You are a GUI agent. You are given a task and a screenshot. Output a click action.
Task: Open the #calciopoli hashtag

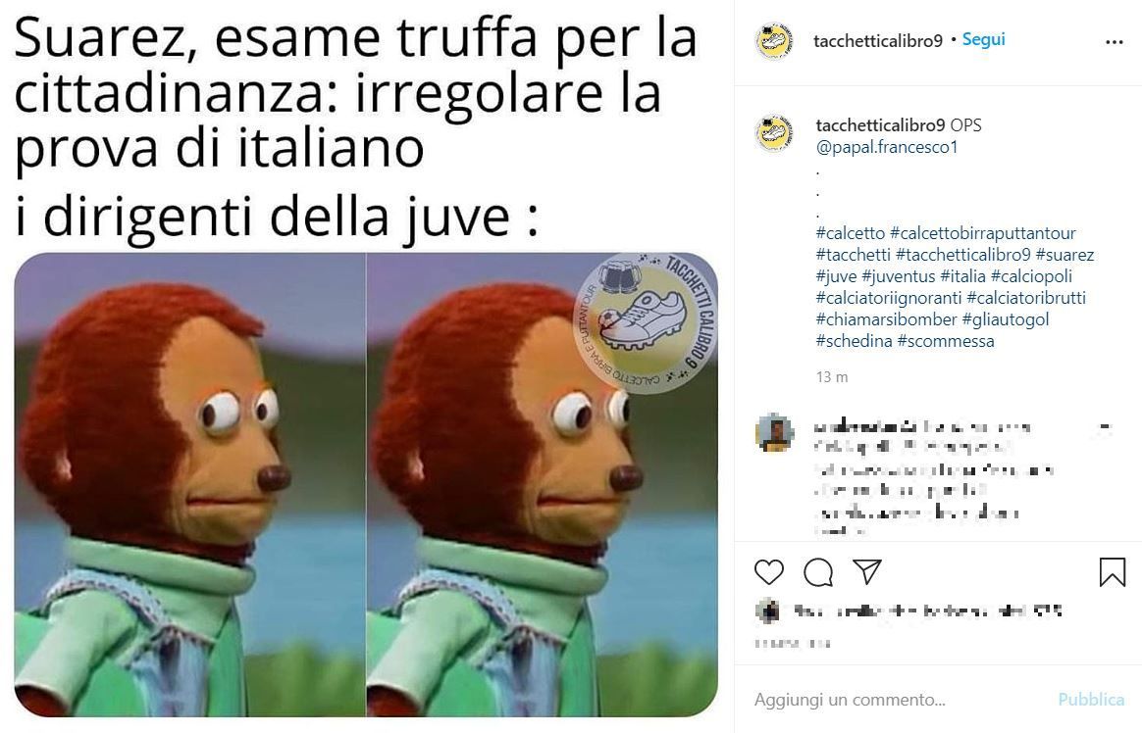click(1031, 276)
